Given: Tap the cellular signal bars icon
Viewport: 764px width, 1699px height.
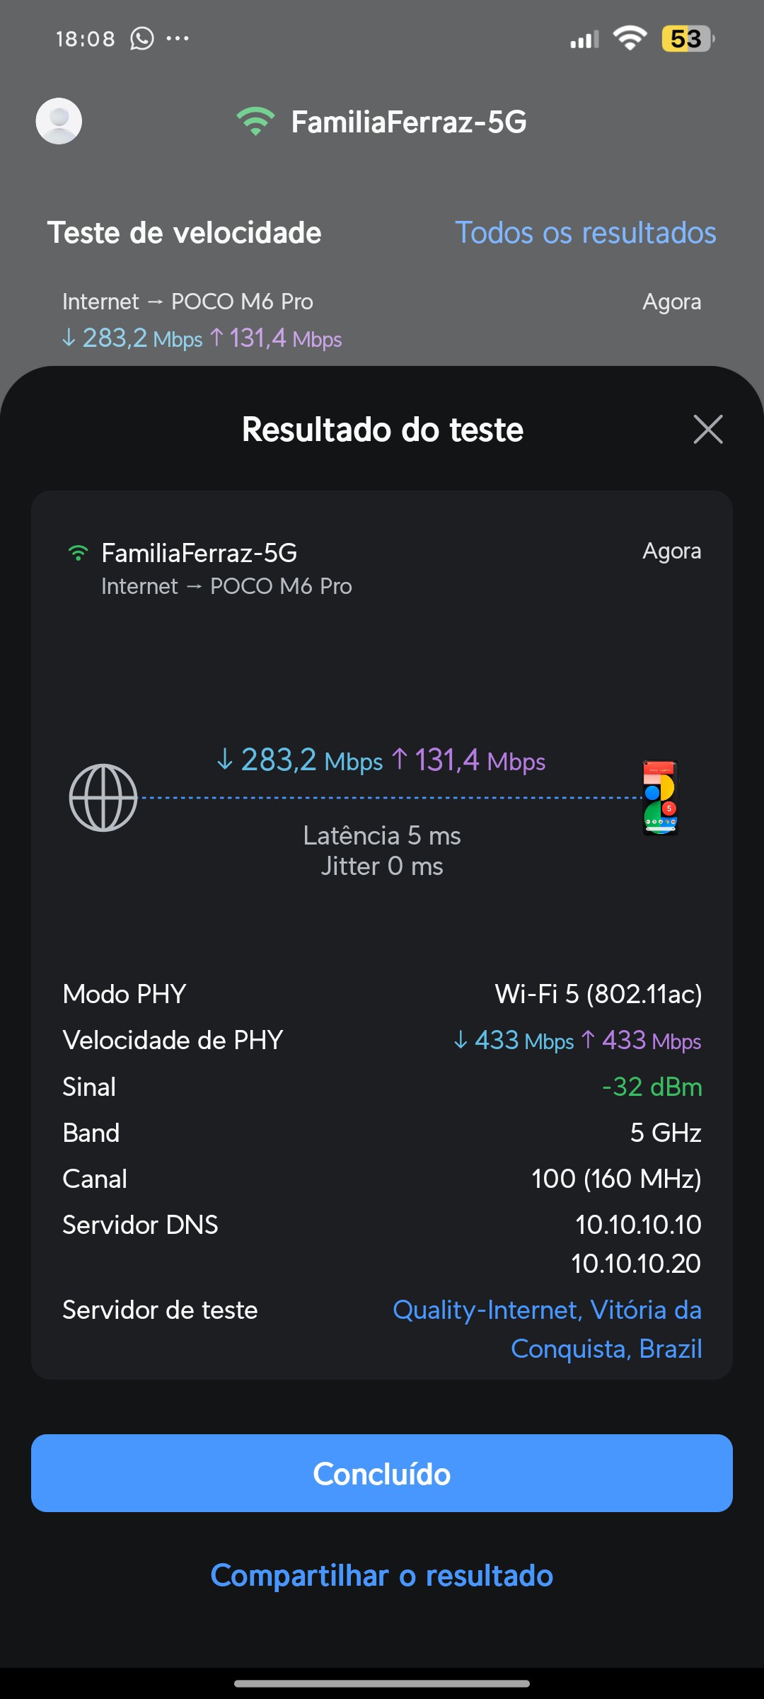Looking at the screenshot, I should [x=584, y=40].
